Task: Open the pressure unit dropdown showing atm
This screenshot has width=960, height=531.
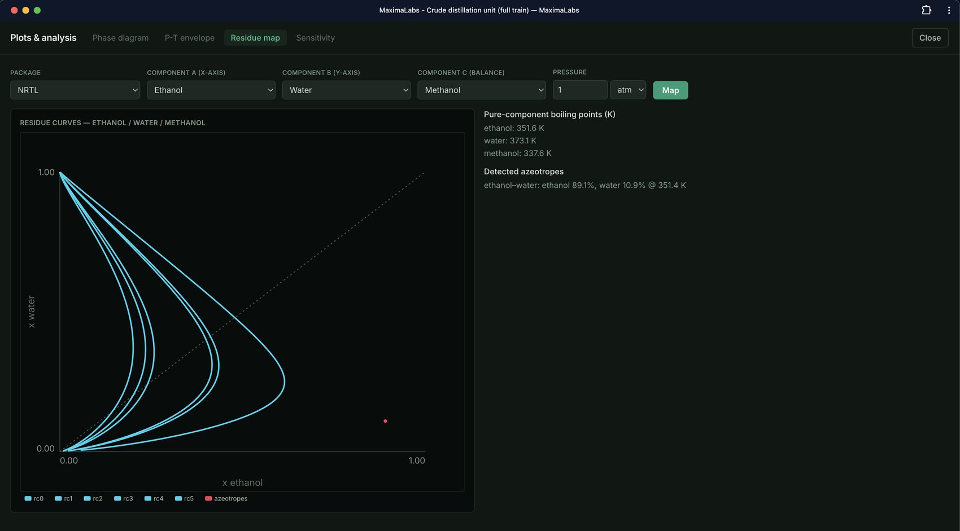Action: click(628, 90)
